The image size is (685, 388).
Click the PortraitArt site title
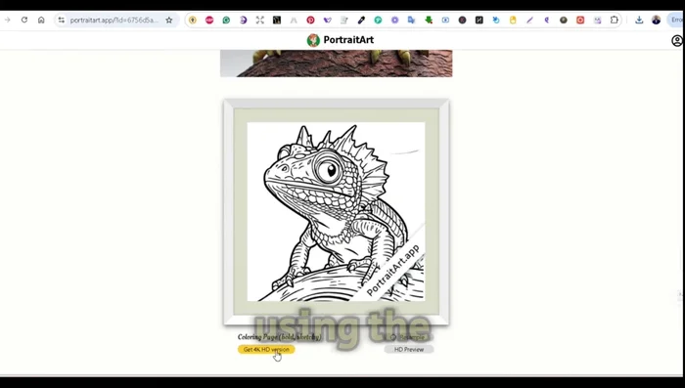pos(348,40)
